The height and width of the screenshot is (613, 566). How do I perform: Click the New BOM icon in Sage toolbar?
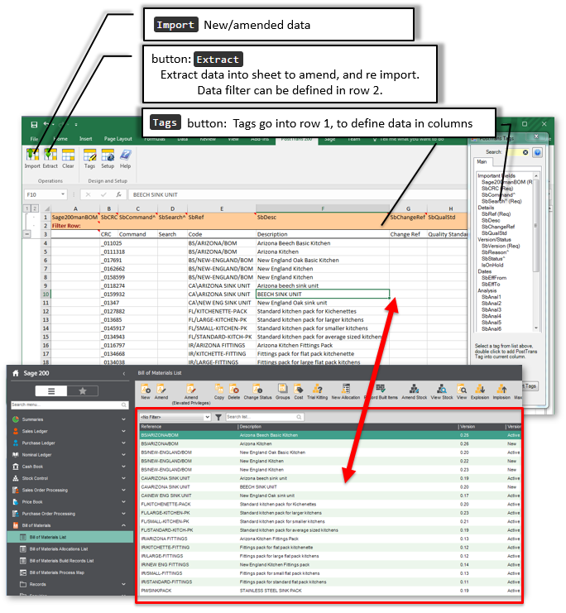(146, 389)
